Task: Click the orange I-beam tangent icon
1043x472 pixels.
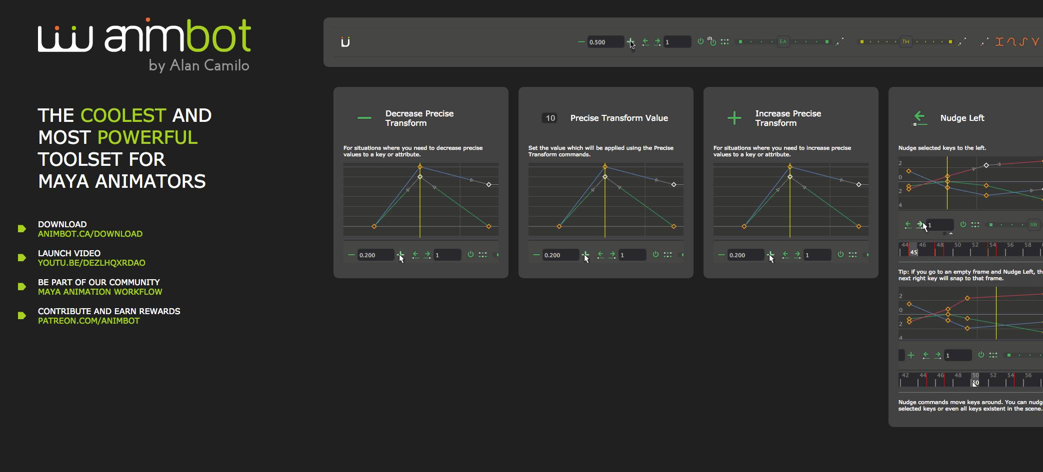Action: point(999,42)
